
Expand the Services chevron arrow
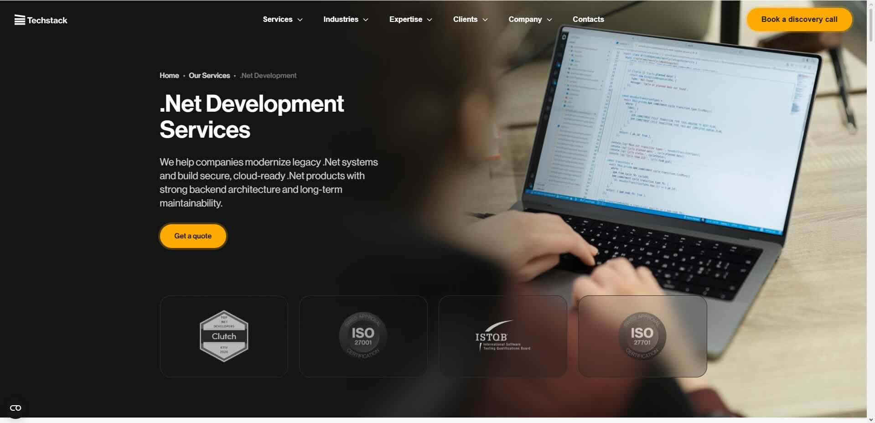click(300, 20)
